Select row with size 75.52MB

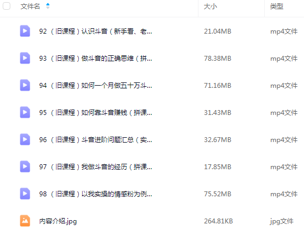[152, 194]
